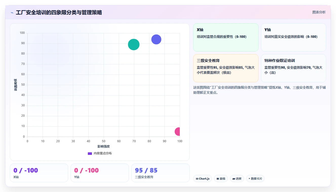Click the 进度 tag

[x=237, y=179]
